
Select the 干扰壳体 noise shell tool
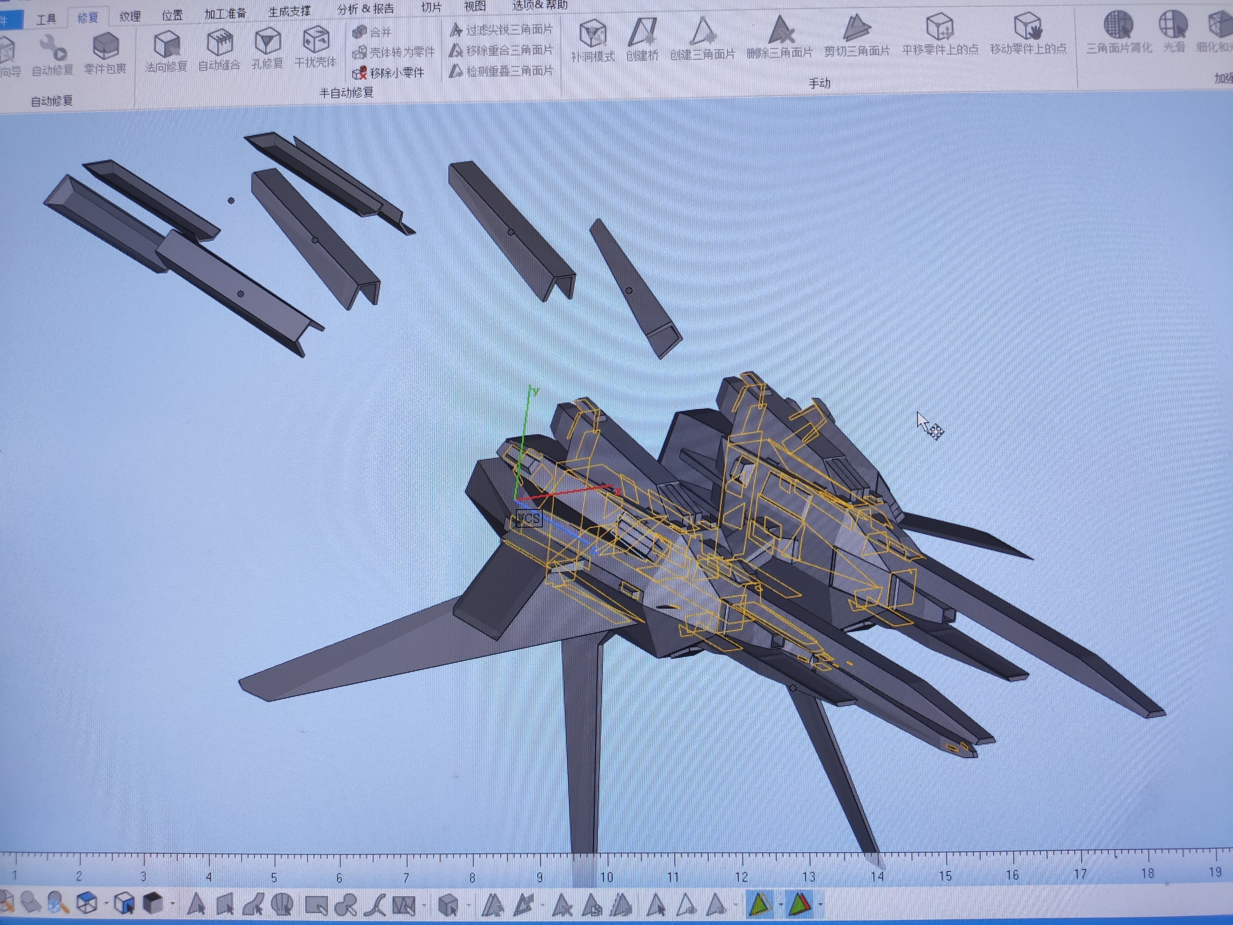316,47
